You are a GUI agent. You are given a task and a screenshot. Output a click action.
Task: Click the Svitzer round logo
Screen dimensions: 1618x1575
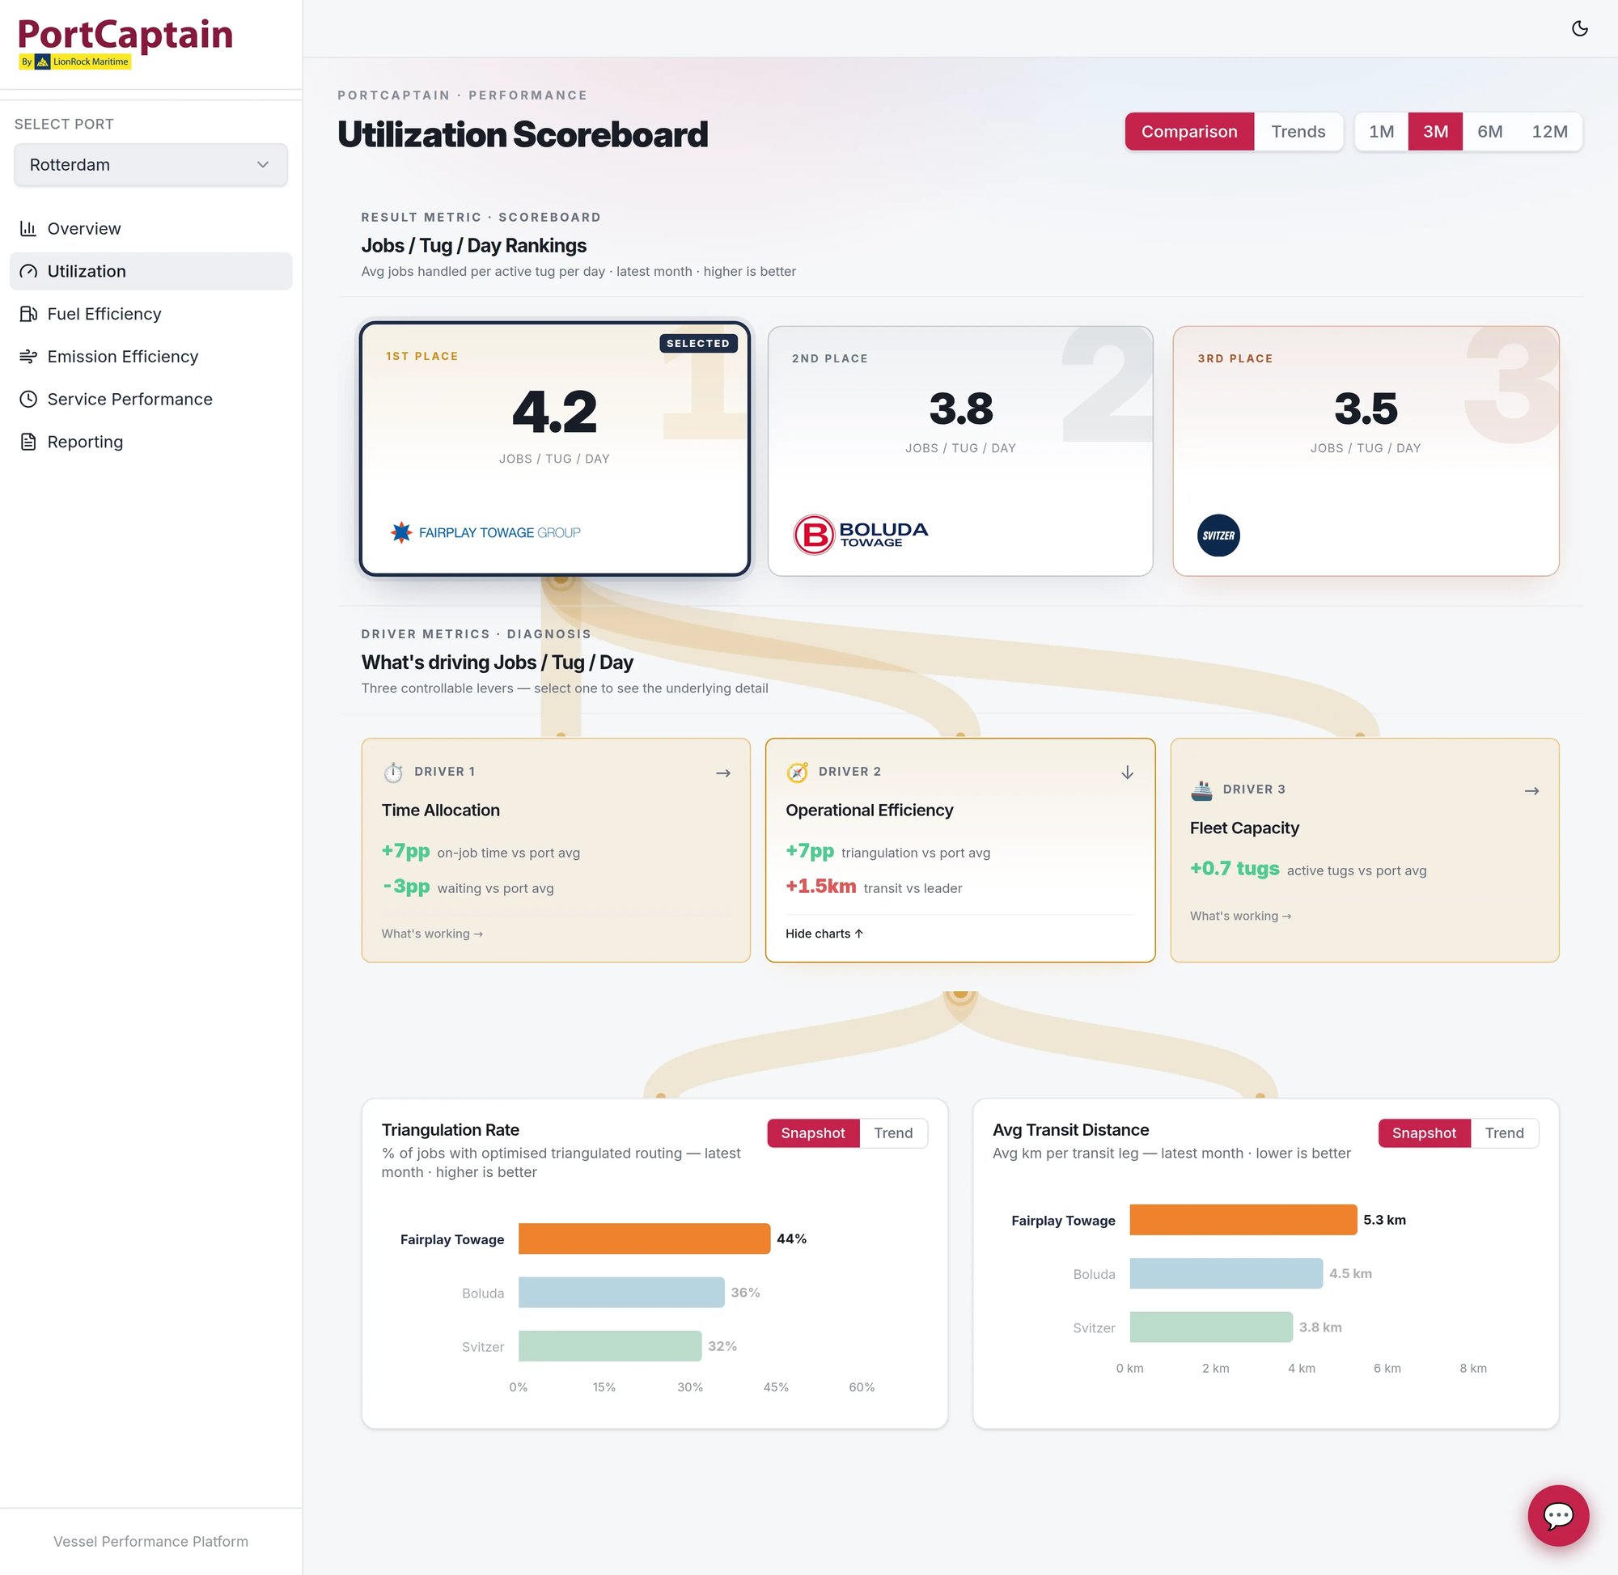pos(1218,536)
